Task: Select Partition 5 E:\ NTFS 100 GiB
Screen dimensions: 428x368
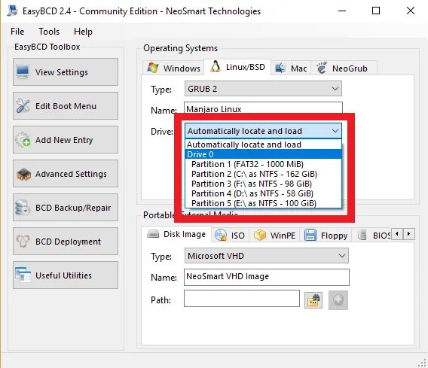Action: click(263, 203)
